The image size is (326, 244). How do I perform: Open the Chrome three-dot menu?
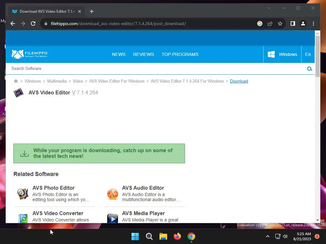tap(313, 24)
